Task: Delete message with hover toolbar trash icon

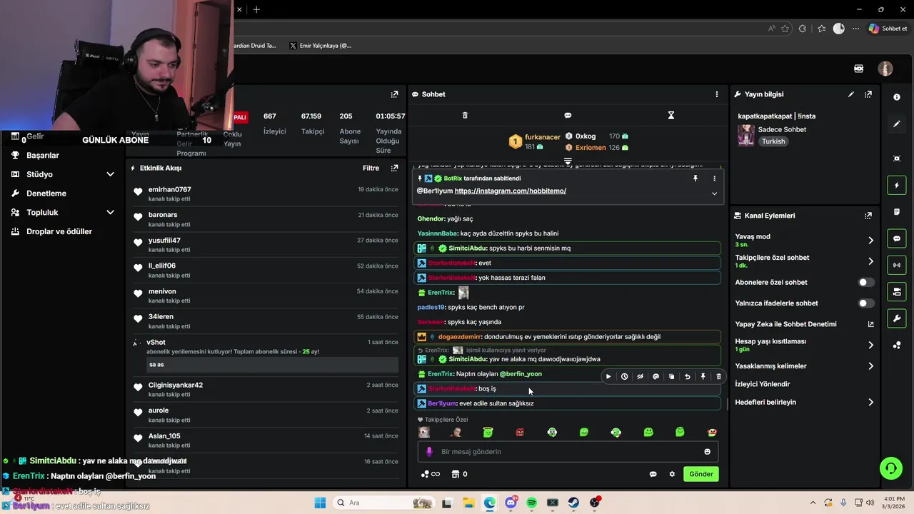Action: point(718,376)
